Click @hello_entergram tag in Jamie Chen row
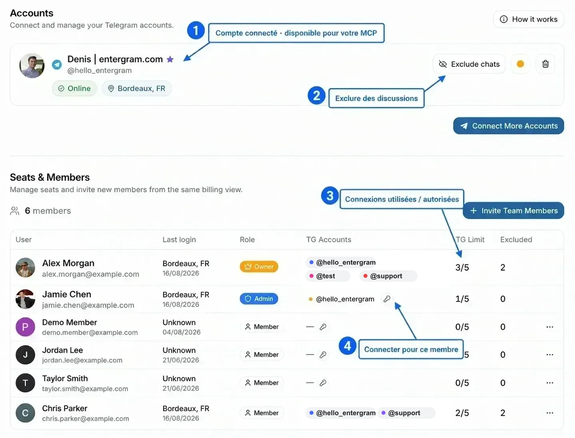Image resolution: width=575 pixels, height=438 pixels. 341,299
